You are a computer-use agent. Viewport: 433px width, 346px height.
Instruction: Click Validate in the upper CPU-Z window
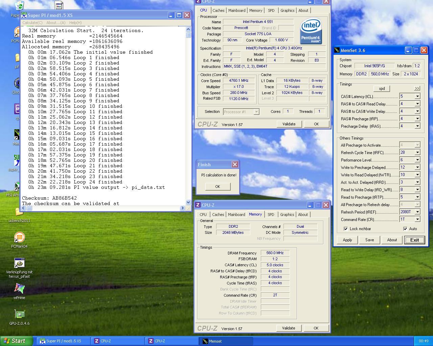[x=289, y=124]
